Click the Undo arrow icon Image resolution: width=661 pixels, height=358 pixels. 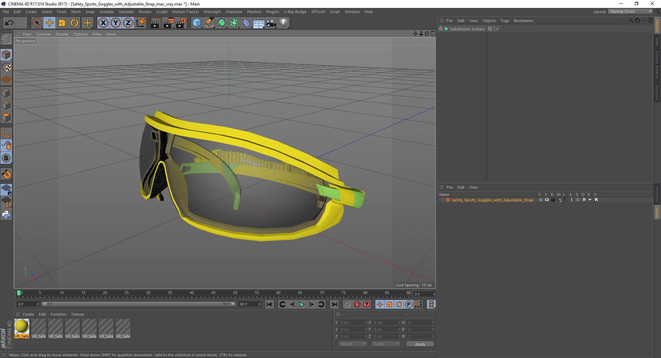tap(9, 23)
